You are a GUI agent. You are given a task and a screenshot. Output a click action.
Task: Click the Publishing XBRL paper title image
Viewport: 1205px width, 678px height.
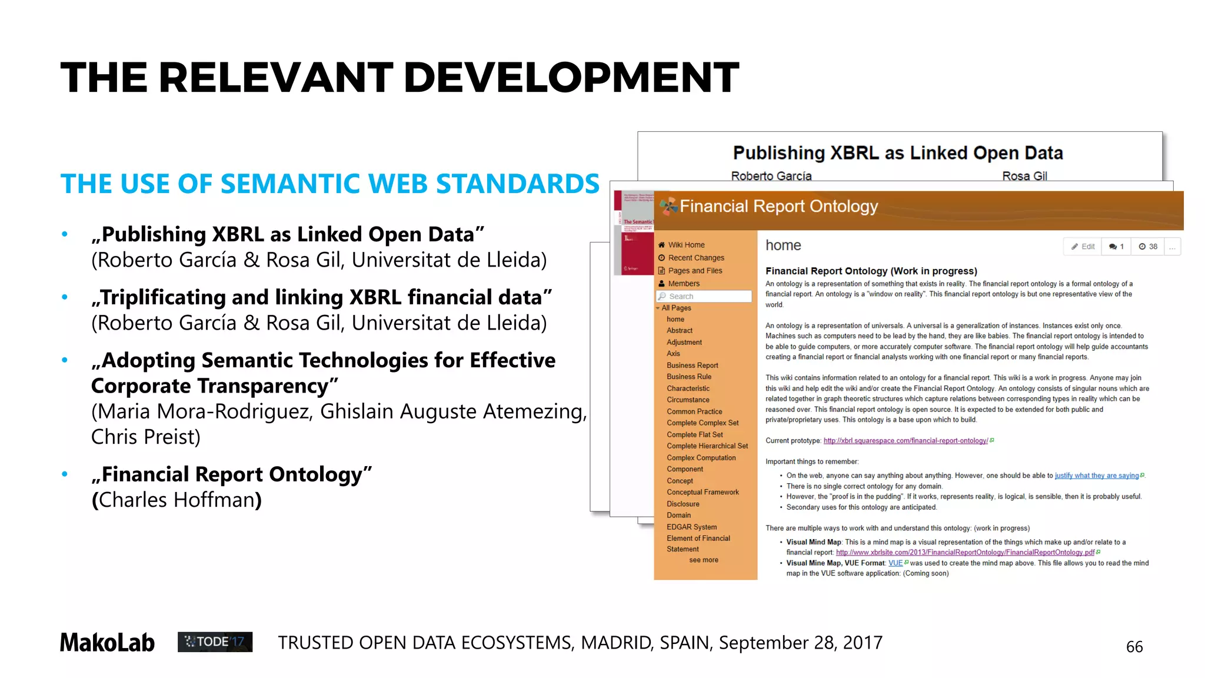[x=898, y=153]
